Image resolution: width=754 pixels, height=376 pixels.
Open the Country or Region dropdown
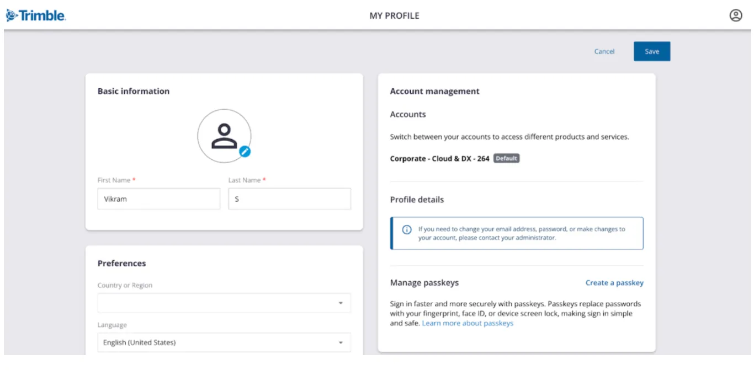224,303
